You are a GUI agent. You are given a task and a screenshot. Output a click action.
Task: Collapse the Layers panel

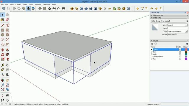coord(152,41)
